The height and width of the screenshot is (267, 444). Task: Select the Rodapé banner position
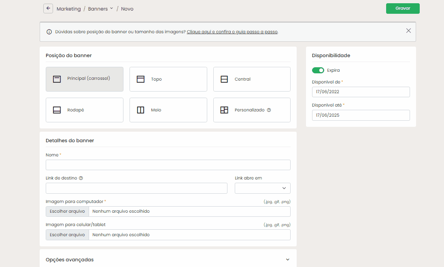point(84,110)
